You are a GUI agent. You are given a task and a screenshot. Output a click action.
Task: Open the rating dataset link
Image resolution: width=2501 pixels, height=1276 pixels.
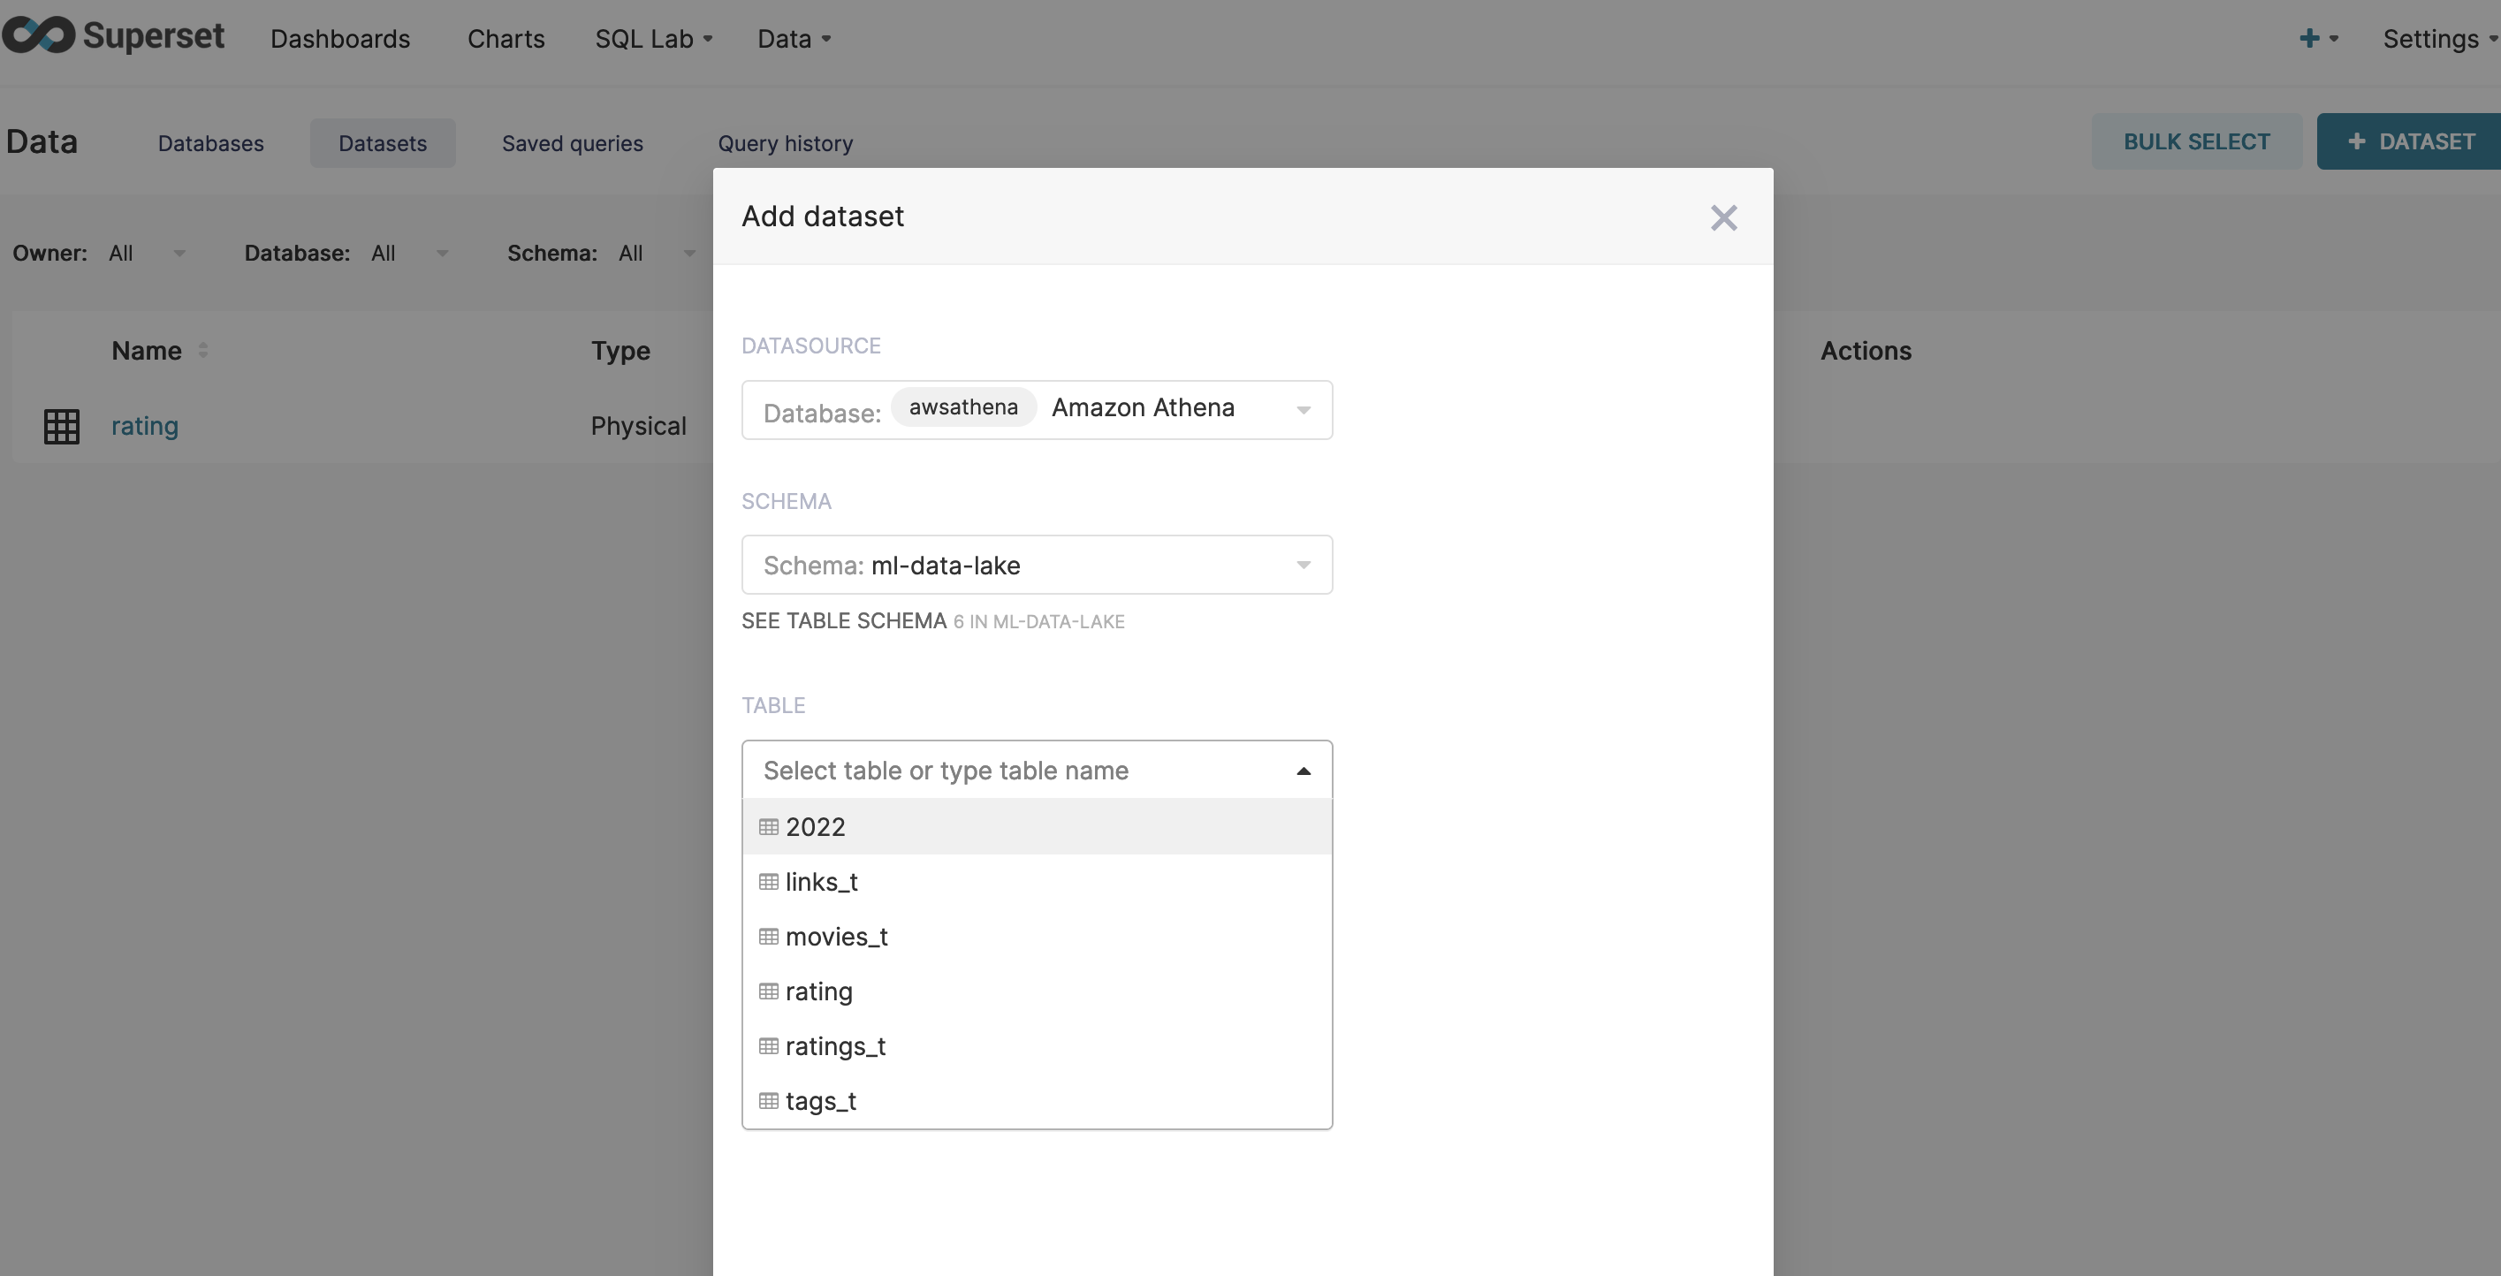145,426
